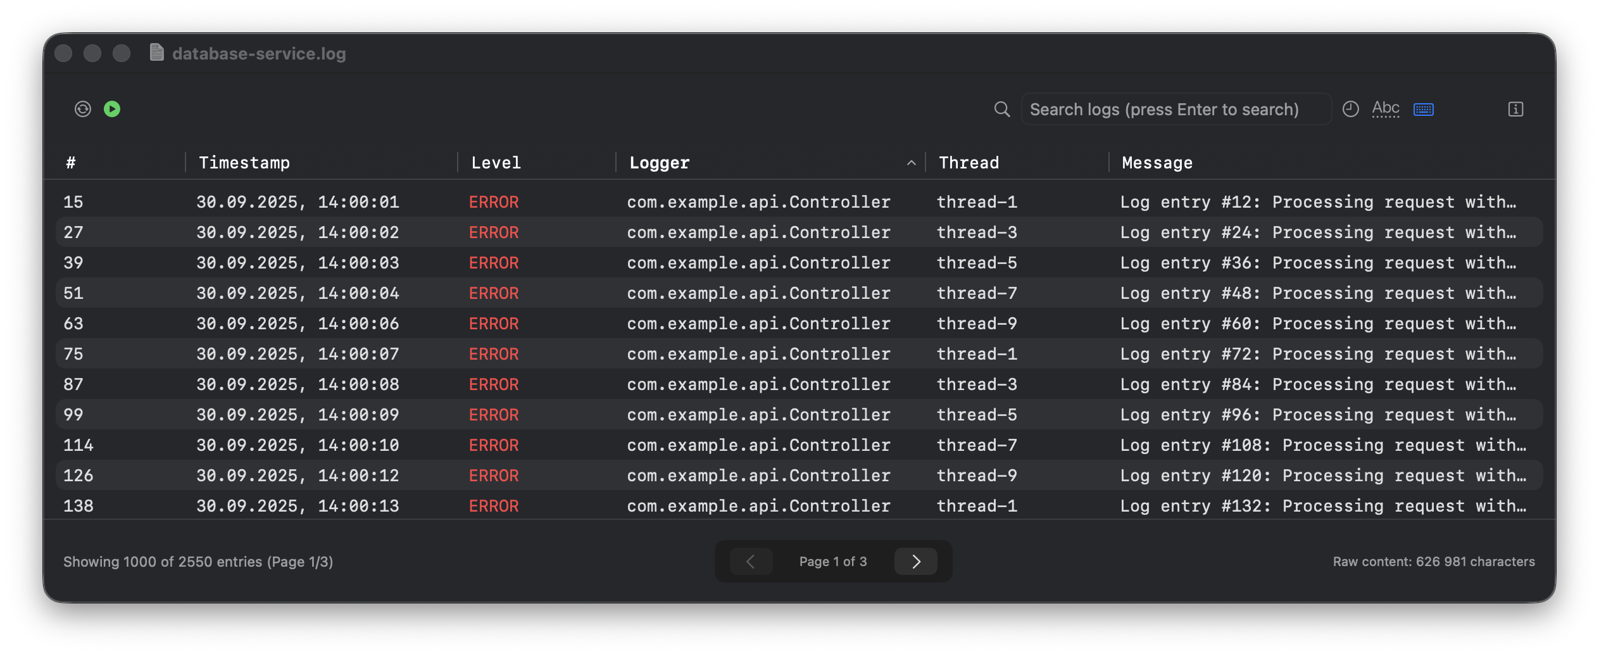This screenshot has height=656, width=1599.
Task: Open search history clock icon
Action: (1351, 109)
